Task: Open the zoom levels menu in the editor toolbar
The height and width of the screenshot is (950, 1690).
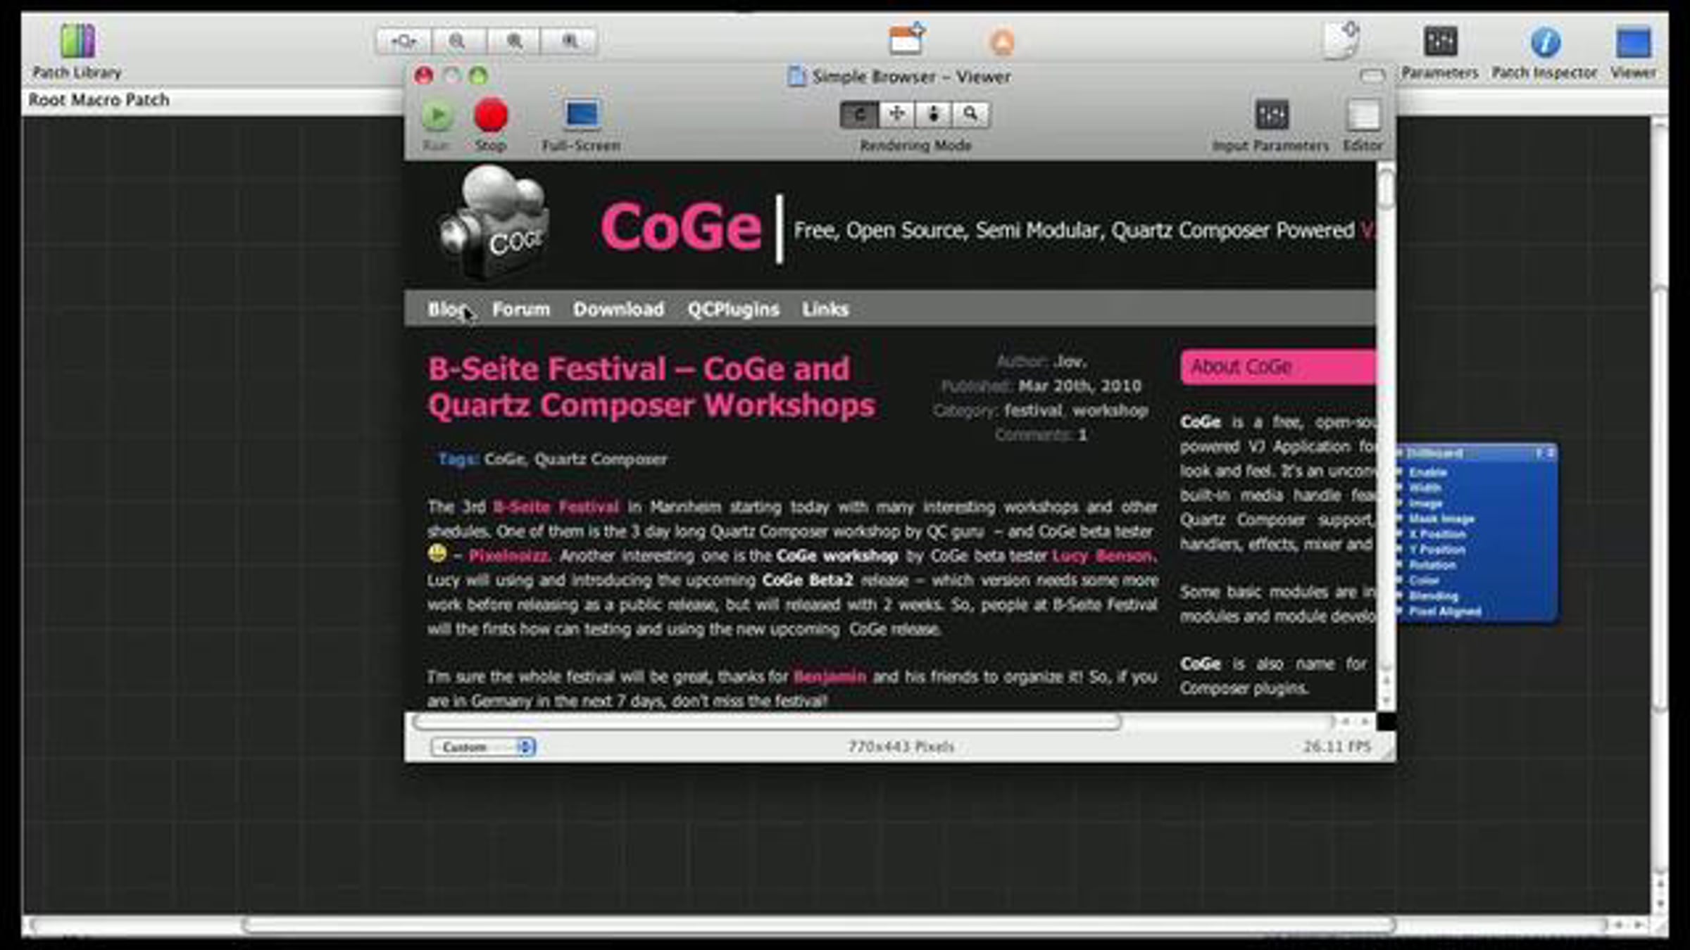Action: pyautogui.click(x=403, y=42)
